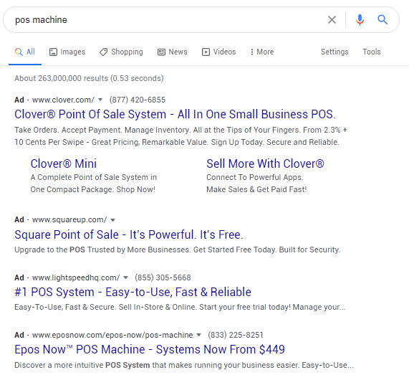409x380 pixels.
Task: Open the News newspaper icon
Action: [x=161, y=52]
